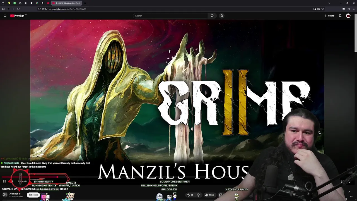This screenshot has height=201, width=357.
Task: Switch to the pinned yellow-green first tab
Action: point(9,3)
